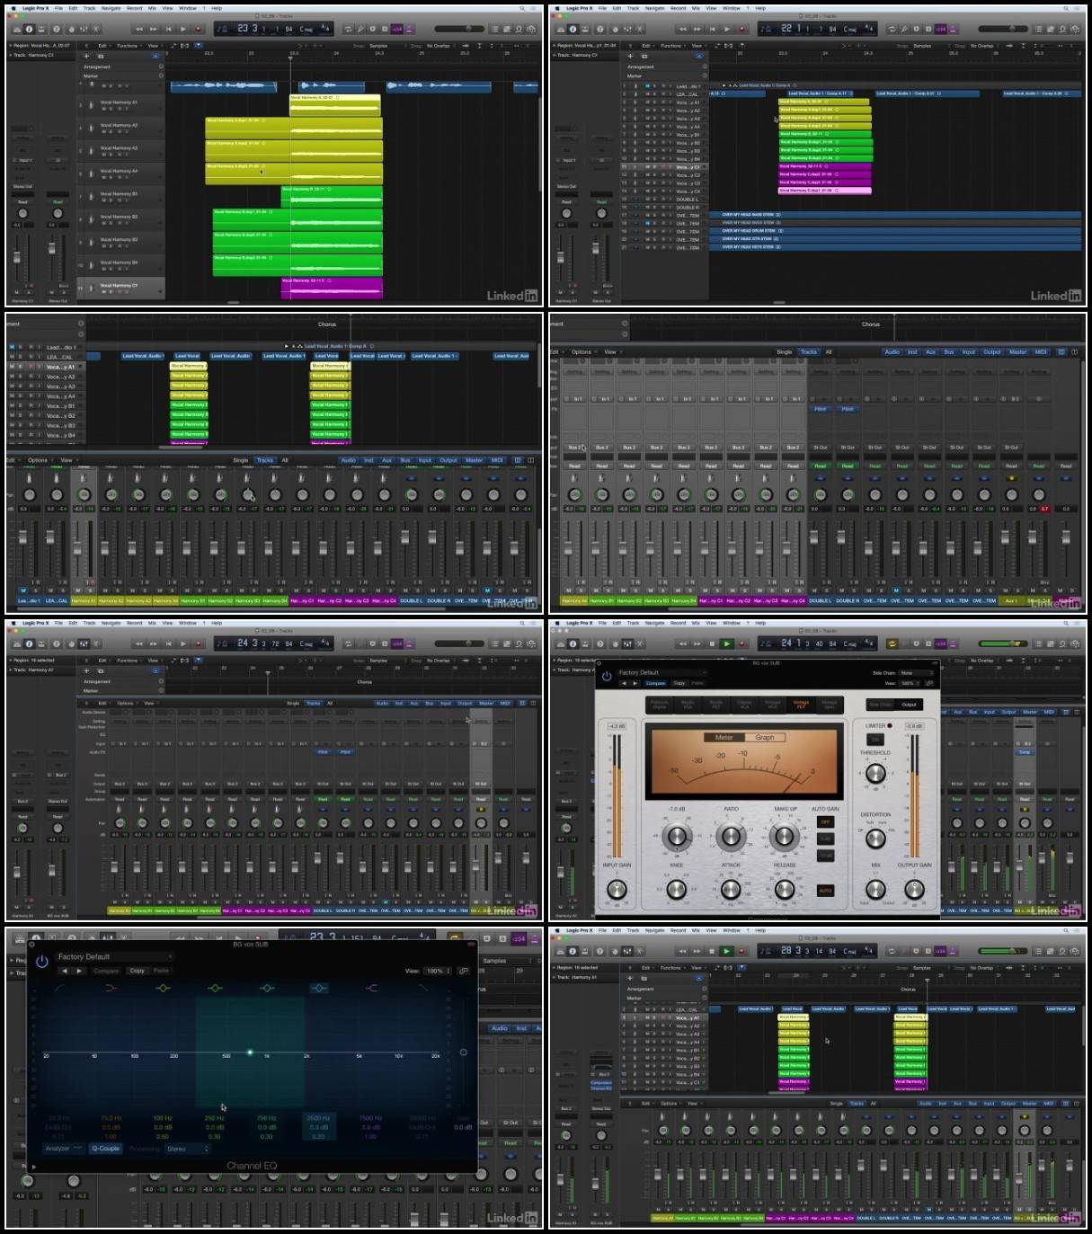This screenshot has width=1092, height=1234.
Task: Click duplicate-track icon beside plus, top-left screenshot
Action: 101,56
